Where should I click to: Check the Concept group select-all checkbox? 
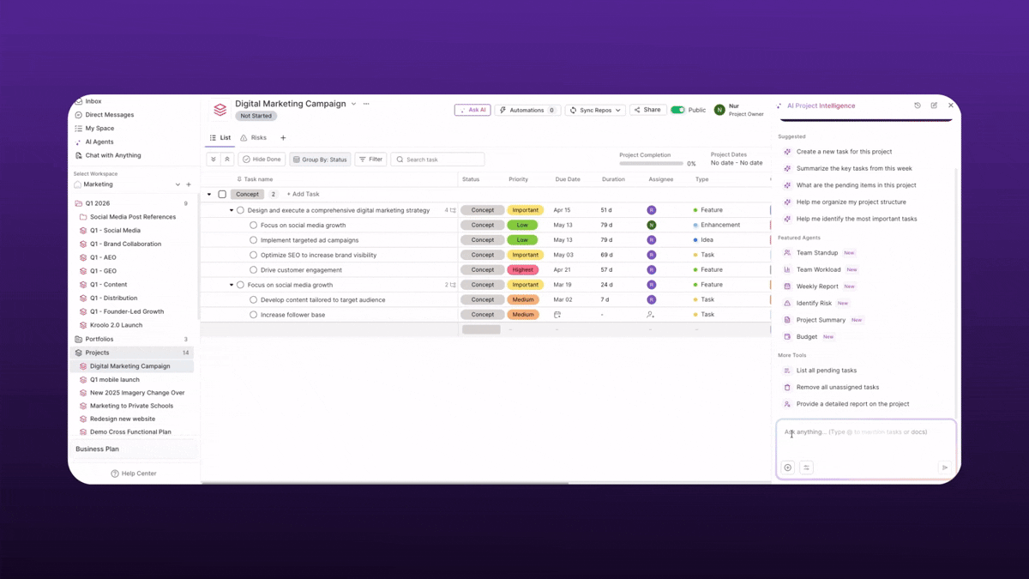pyautogui.click(x=221, y=194)
